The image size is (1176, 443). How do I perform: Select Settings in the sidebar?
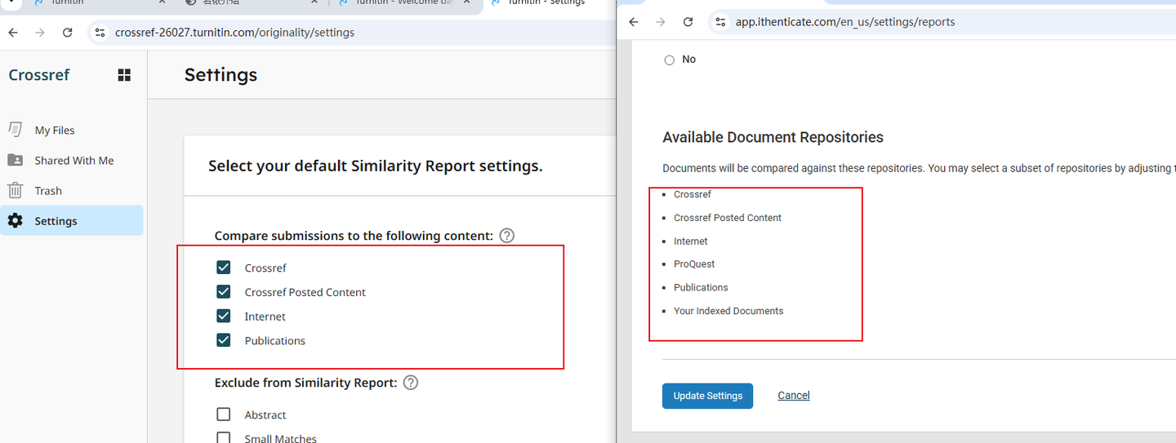click(x=72, y=220)
